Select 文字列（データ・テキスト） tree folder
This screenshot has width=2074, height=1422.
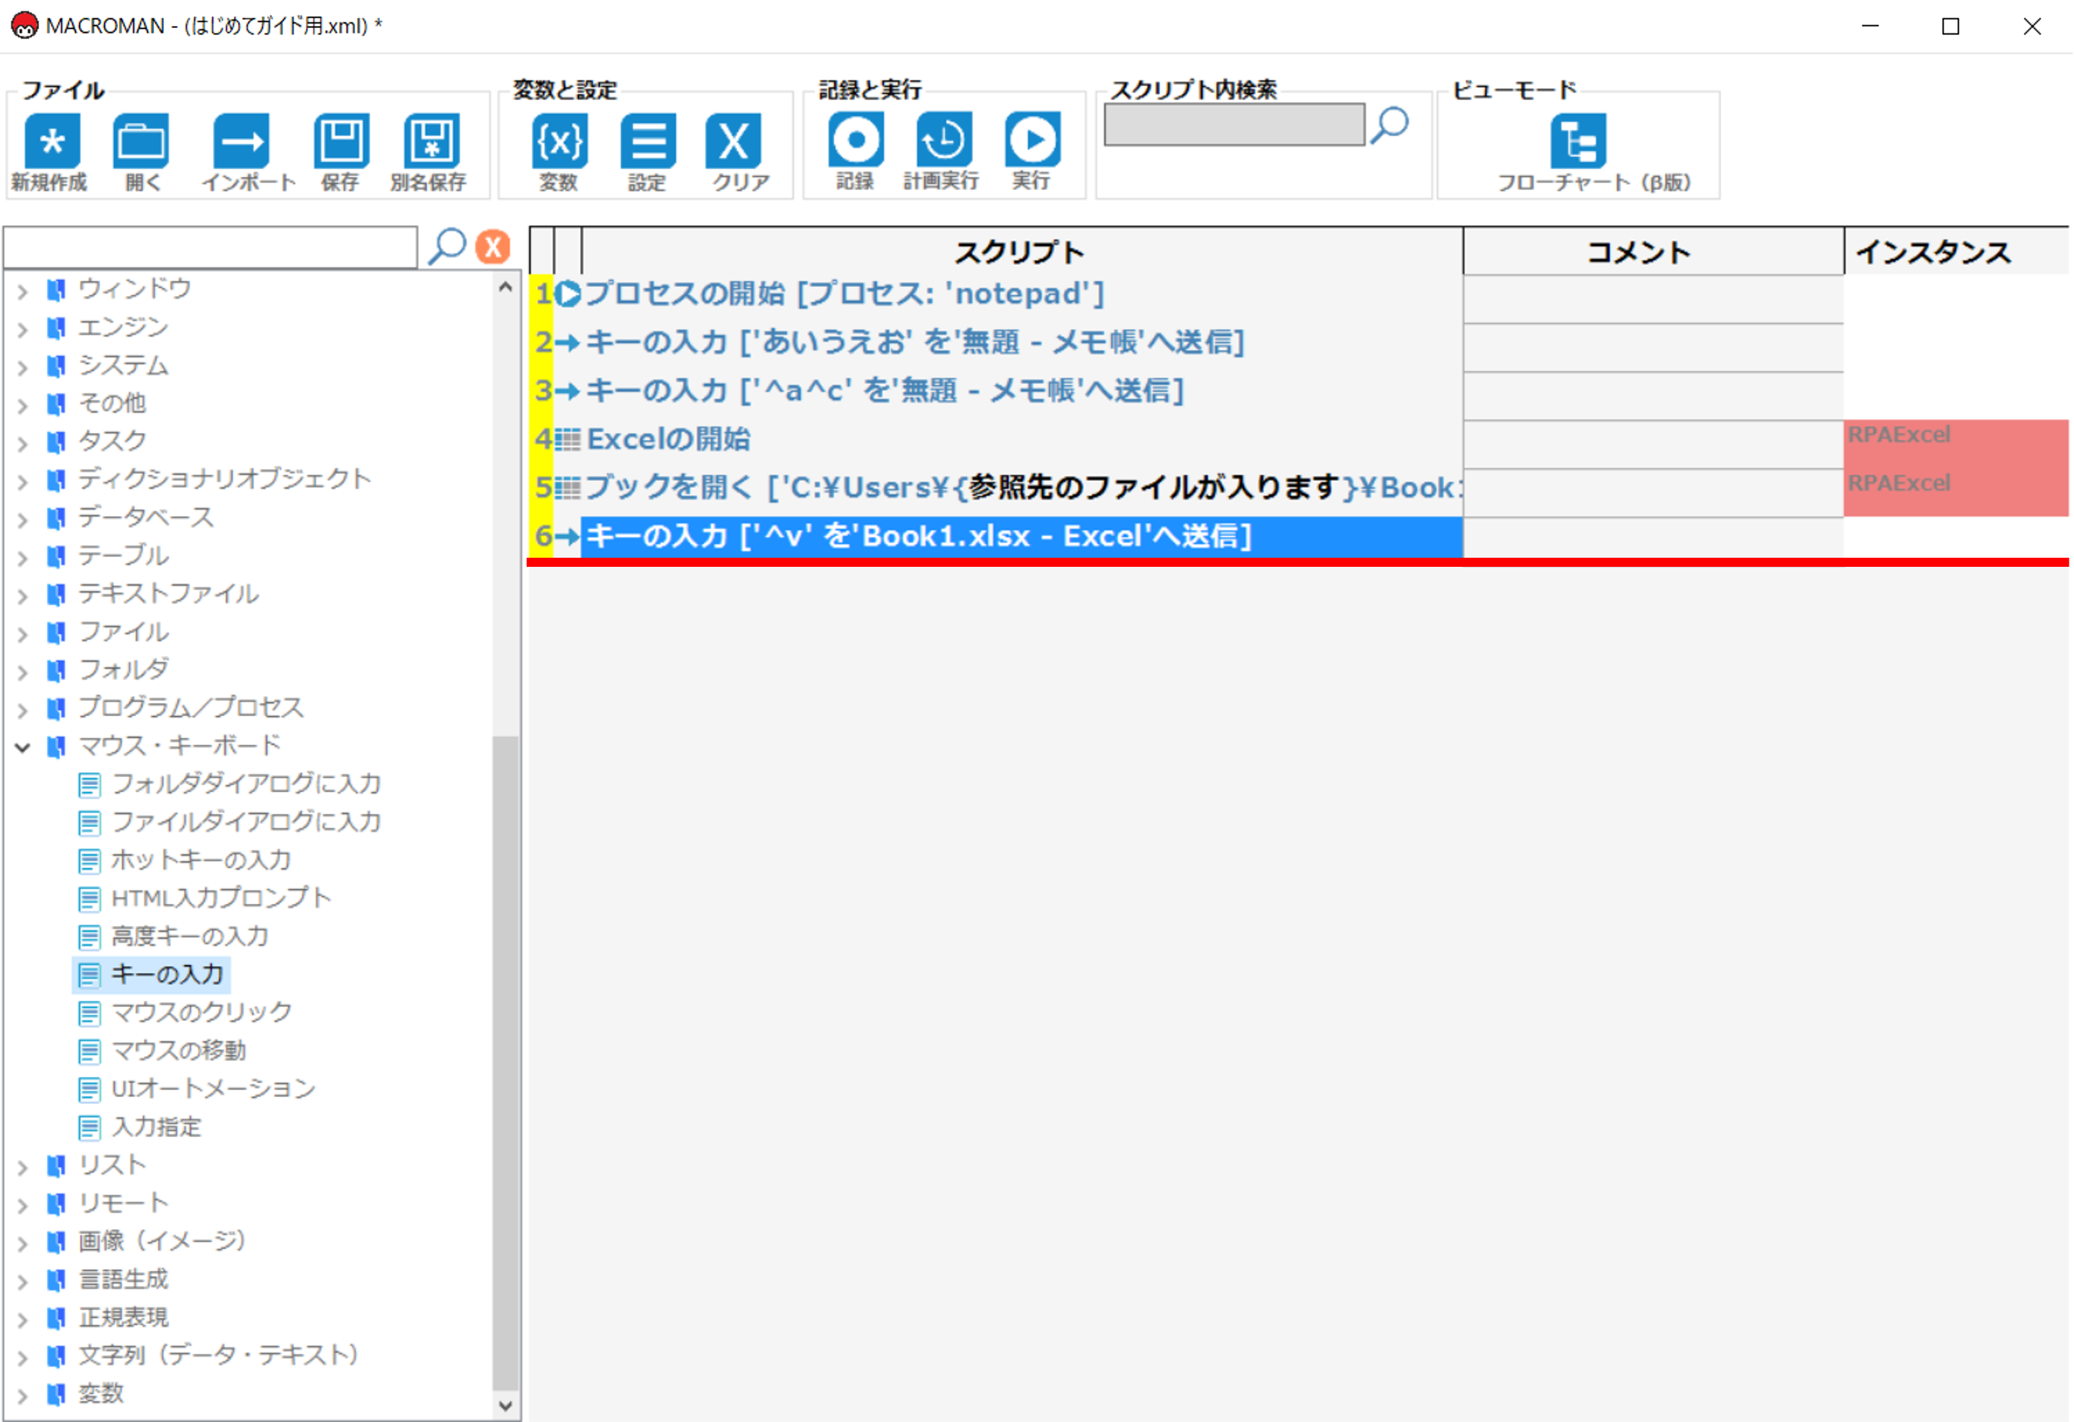(219, 1356)
